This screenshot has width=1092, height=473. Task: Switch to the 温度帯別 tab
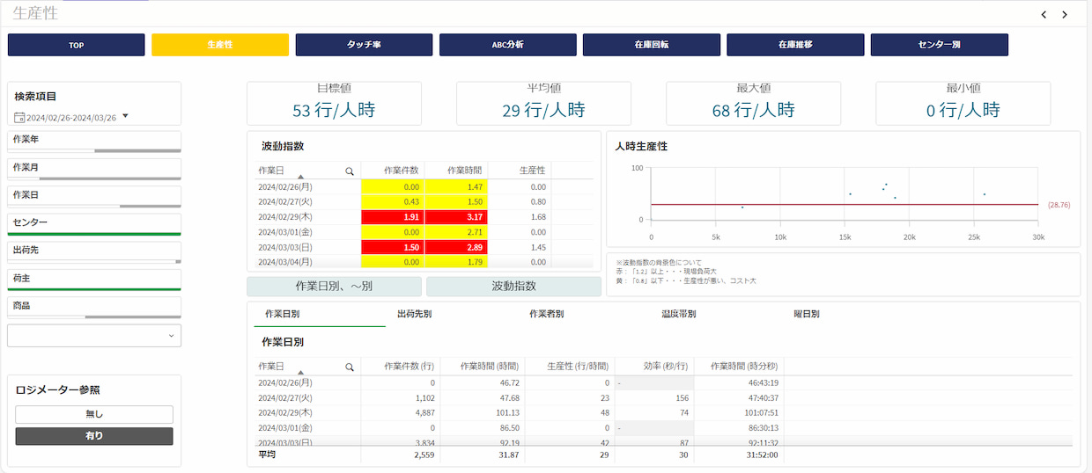coord(678,314)
